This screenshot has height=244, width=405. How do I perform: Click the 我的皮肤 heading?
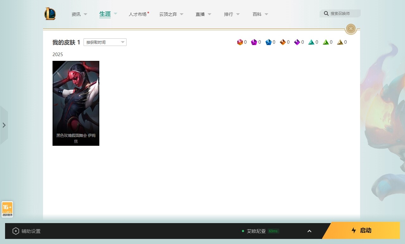(x=64, y=42)
